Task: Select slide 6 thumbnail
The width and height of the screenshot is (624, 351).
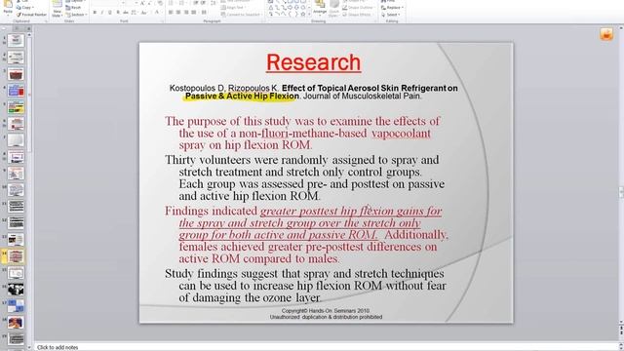Action: [16, 124]
